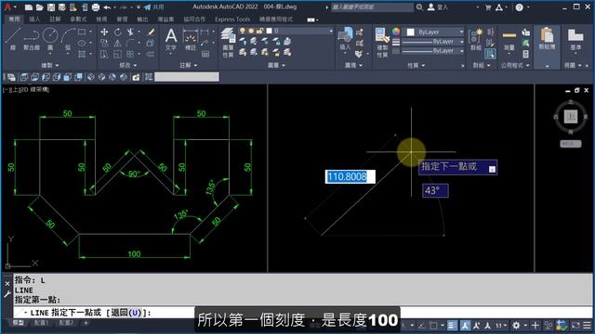Switch to the Insert (插入) ribbon tab
The width and height of the screenshot is (595, 334).
34,19
